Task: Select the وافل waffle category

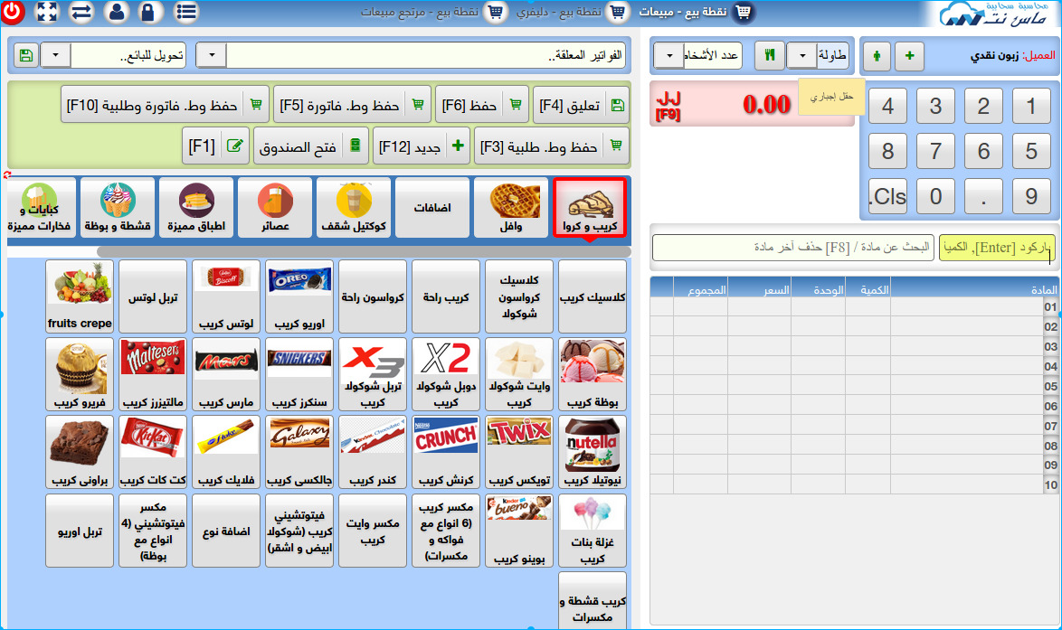Action: (511, 208)
